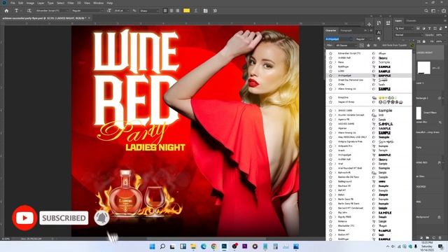Click the green Typekit icon in font panel
The image size is (448, 252).
tap(412, 45)
